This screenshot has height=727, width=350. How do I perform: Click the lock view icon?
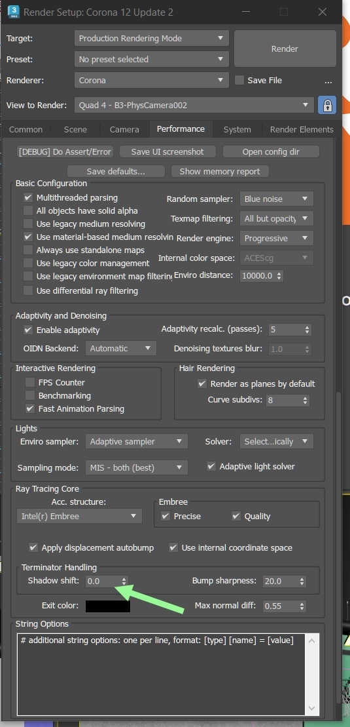click(x=327, y=106)
